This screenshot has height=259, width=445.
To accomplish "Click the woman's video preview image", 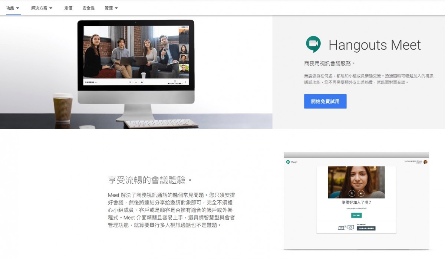I will [x=356, y=182].
